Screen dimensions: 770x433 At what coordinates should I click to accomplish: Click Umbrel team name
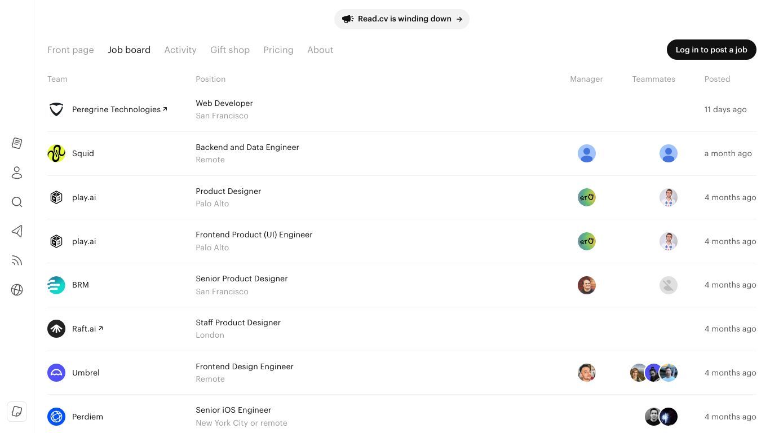click(86, 373)
